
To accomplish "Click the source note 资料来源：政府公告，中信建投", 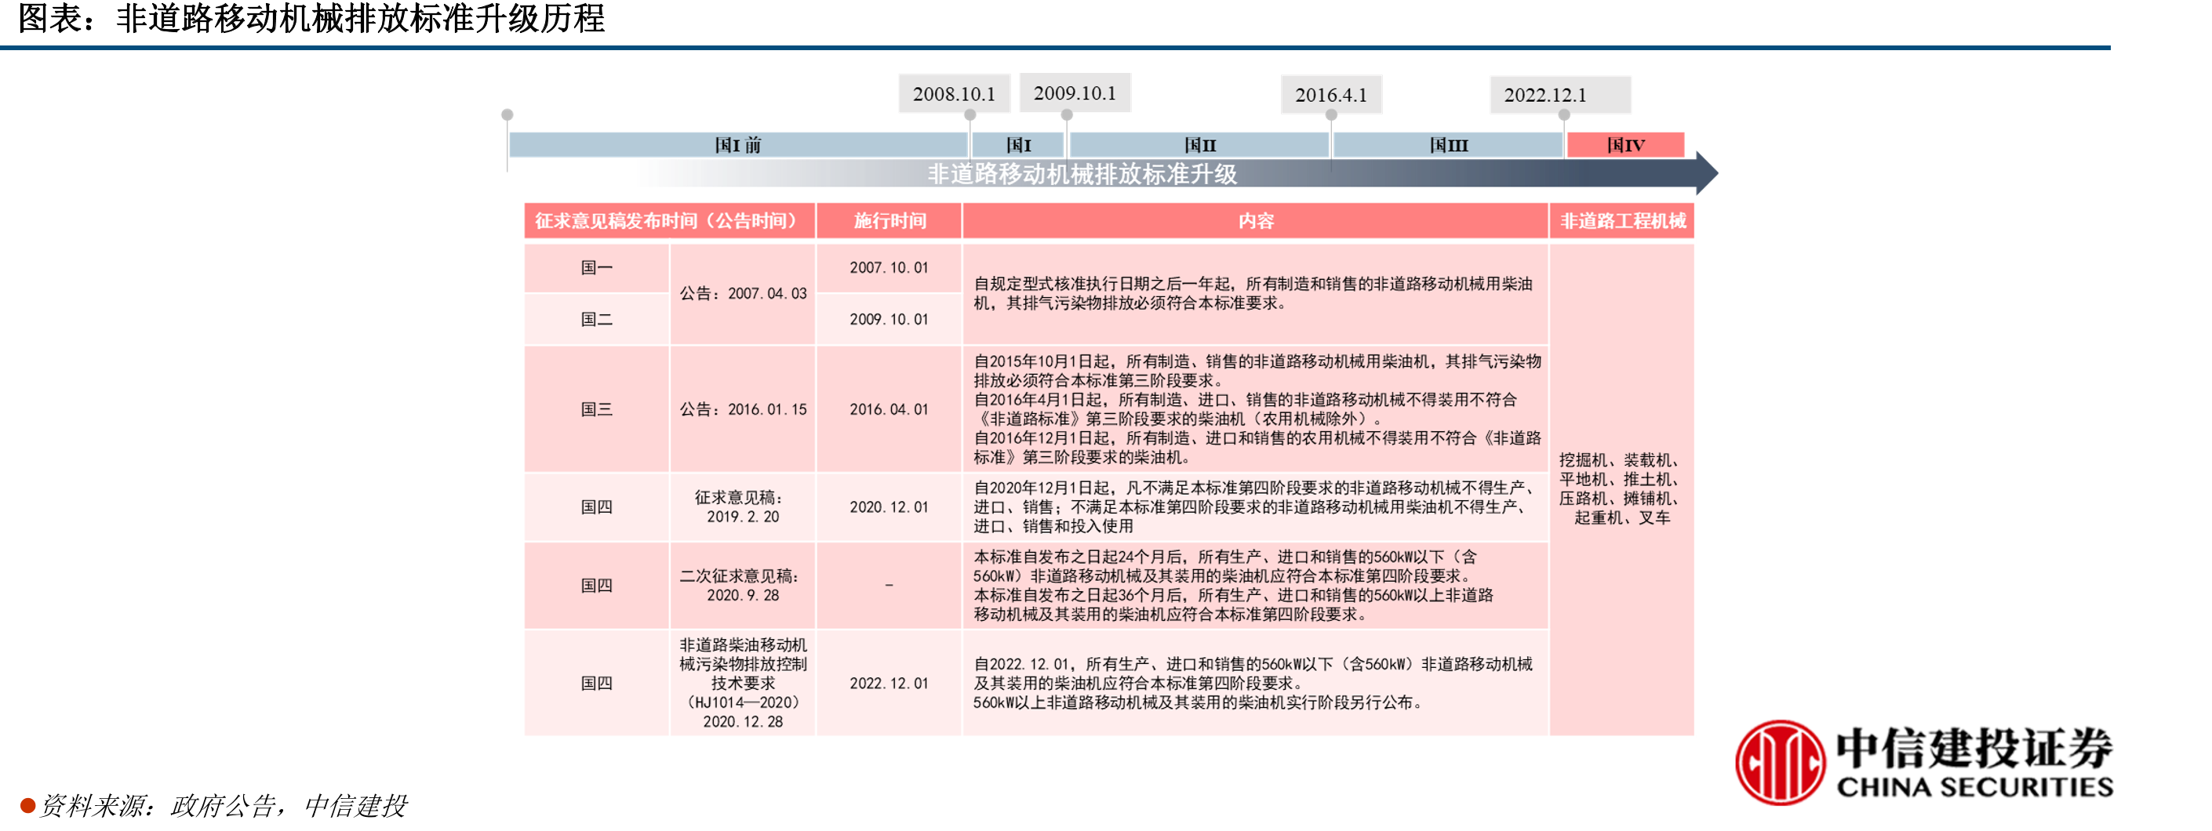I will [224, 805].
